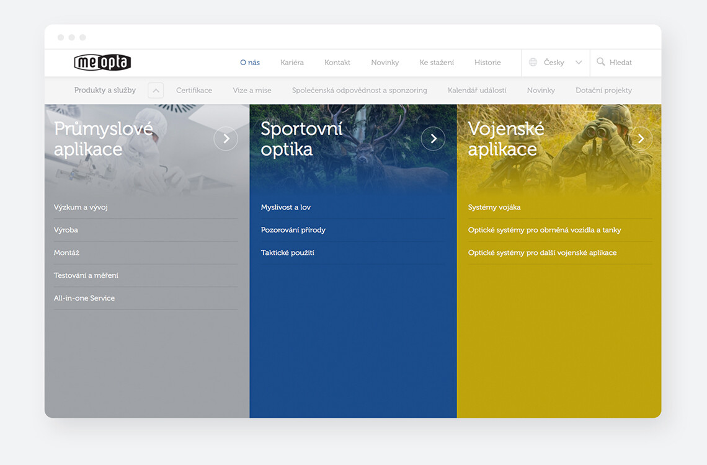Click the Sportovní optika heading
The image size is (707, 465).
(301, 139)
